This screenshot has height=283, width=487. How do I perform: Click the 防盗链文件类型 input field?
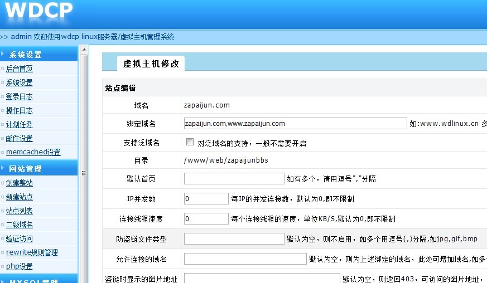tap(234, 239)
